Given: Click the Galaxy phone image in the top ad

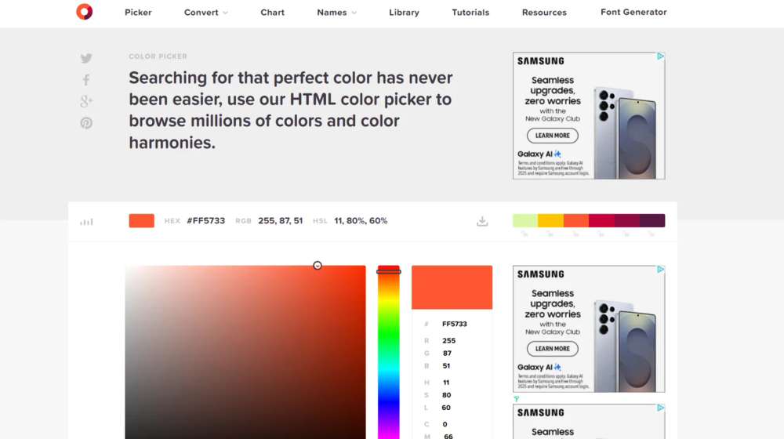Looking at the screenshot, I should click(x=626, y=132).
